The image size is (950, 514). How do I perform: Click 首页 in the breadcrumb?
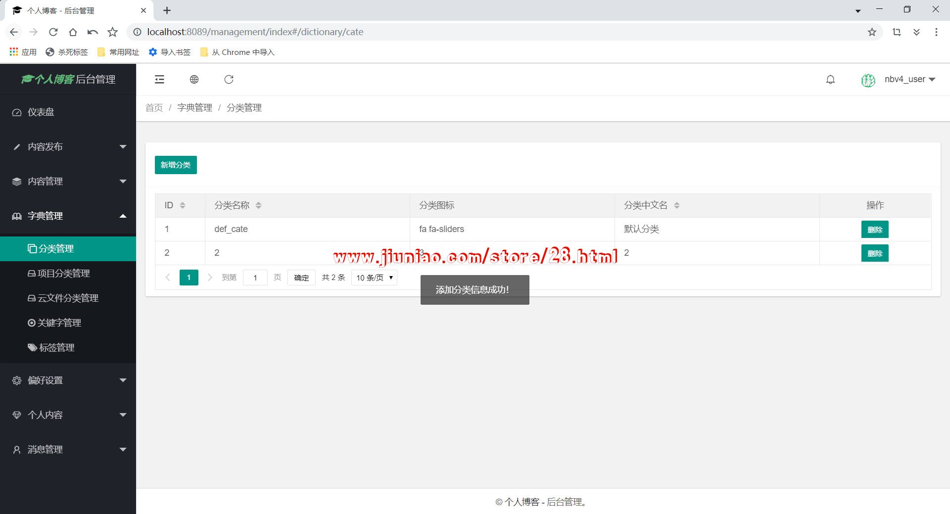coord(154,108)
